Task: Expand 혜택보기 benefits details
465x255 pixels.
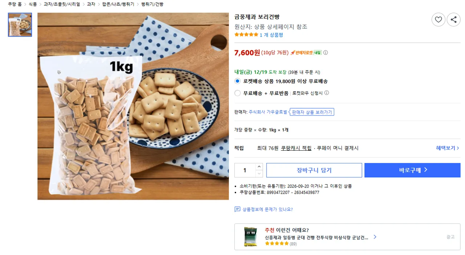Action: point(448,148)
